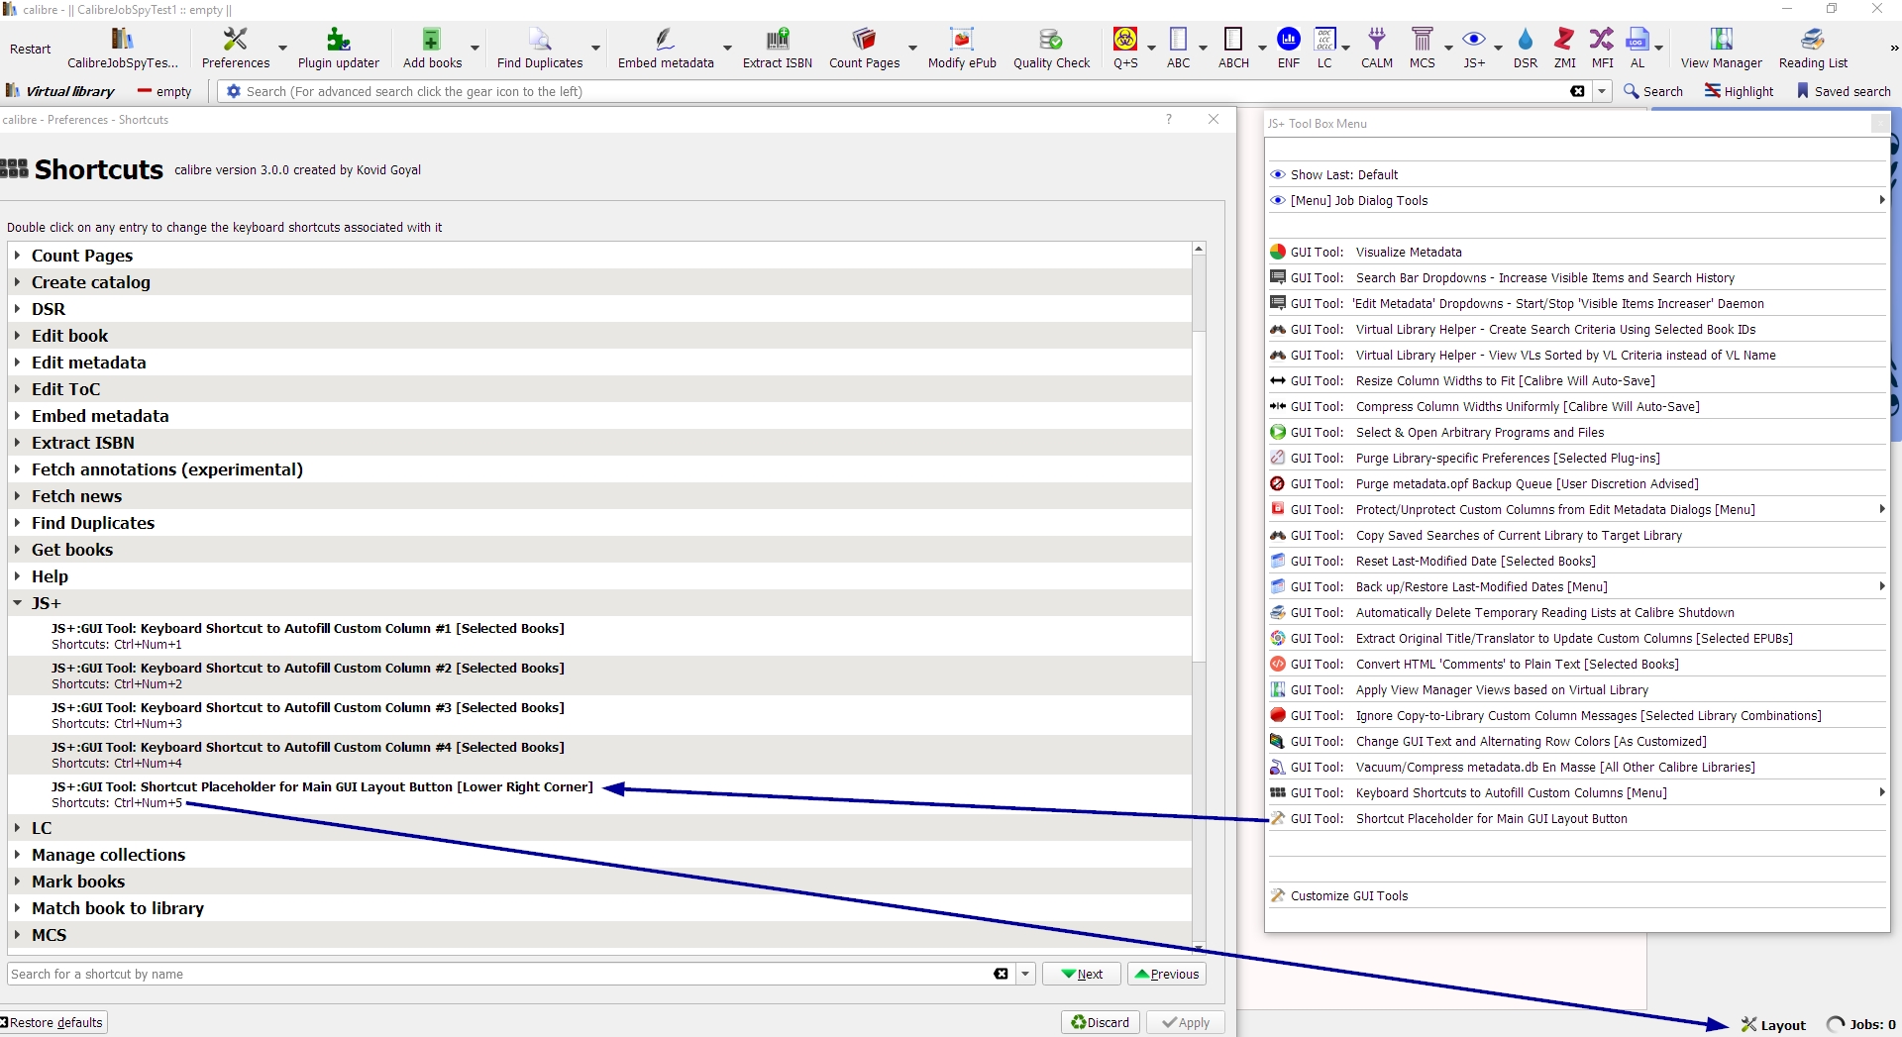Show more toolbar items via overflow chevron
The width and height of the screenshot is (1902, 1037).
[1893, 48]
